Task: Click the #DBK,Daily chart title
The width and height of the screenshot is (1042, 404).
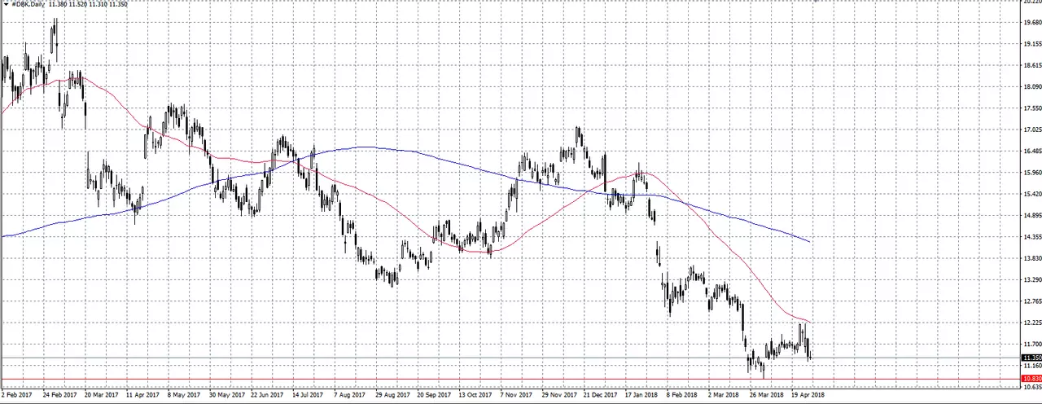Action: (28, 4)
